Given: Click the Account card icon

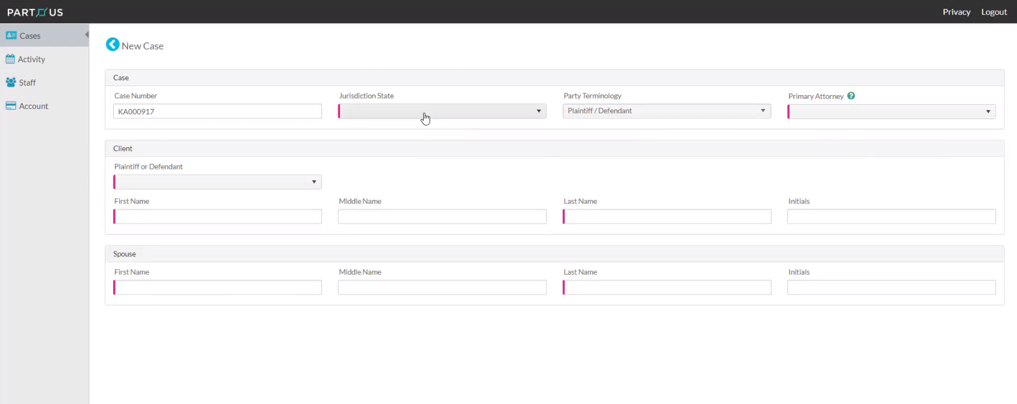Looking at the screenshot, I should pyautogui.click(x=11, y=106).
